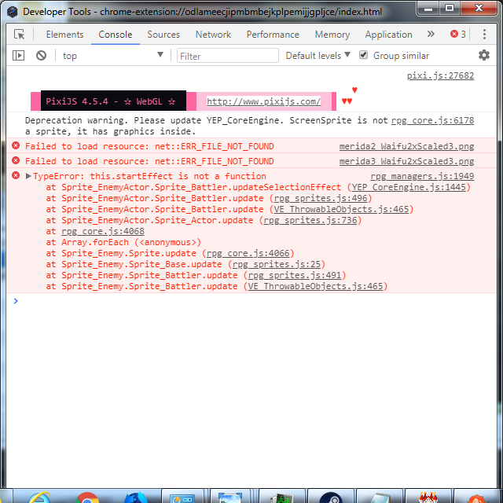This screenshot has width=503, height=503.
Task: Click the PixiJS 4.5.4 WebGL banner text
Action: [110, 101]
